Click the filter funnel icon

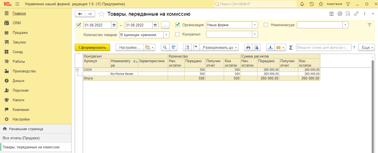point(369,25)
